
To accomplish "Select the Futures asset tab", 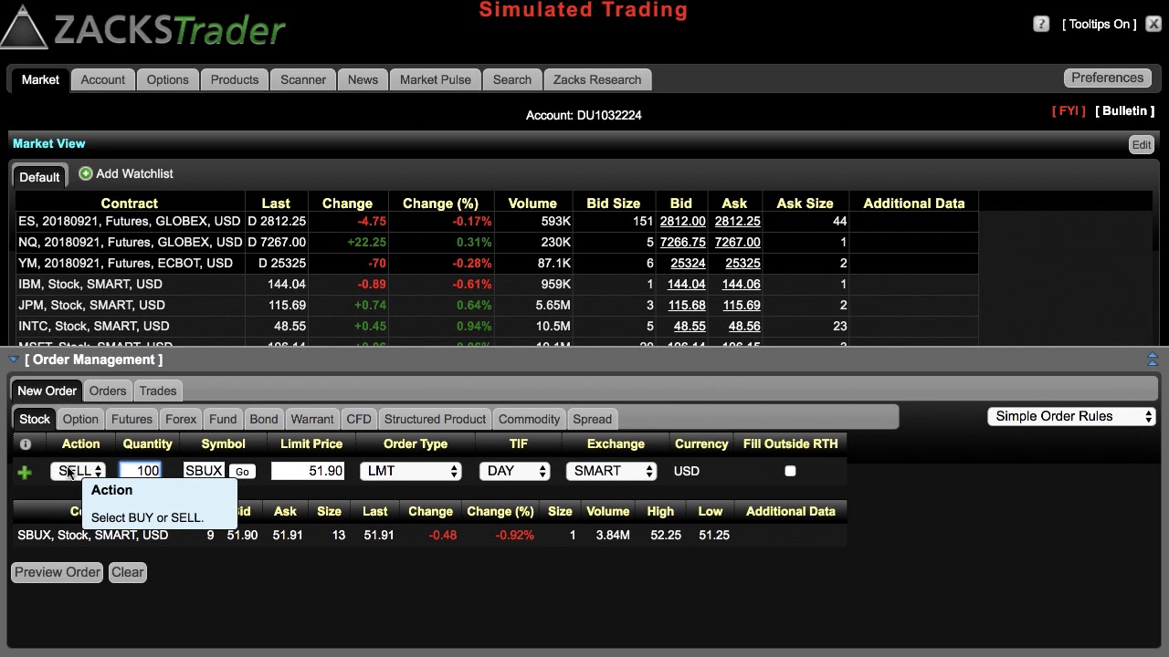I will (x=132, y=419).
